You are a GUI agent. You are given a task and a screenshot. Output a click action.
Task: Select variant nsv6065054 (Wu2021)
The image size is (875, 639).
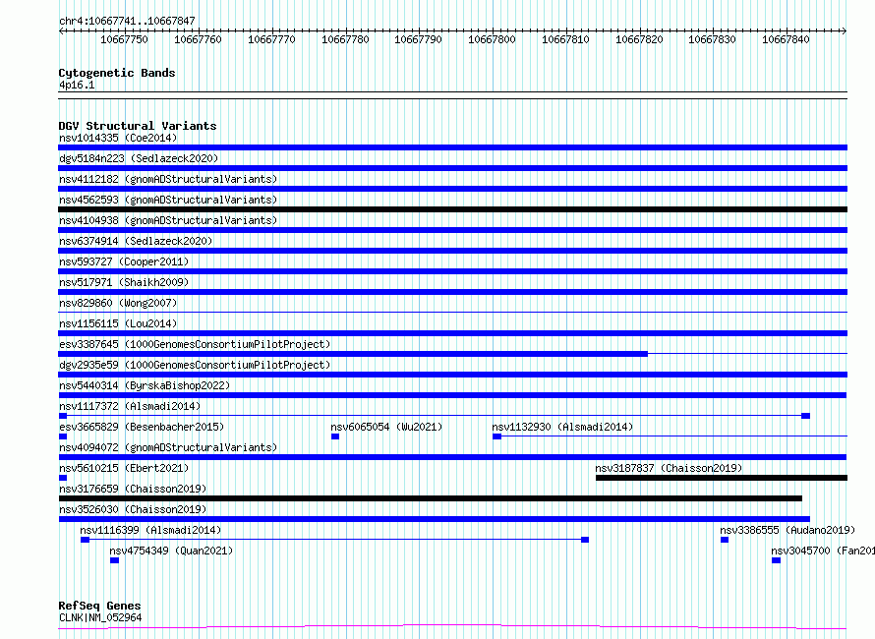coord(386,427)
